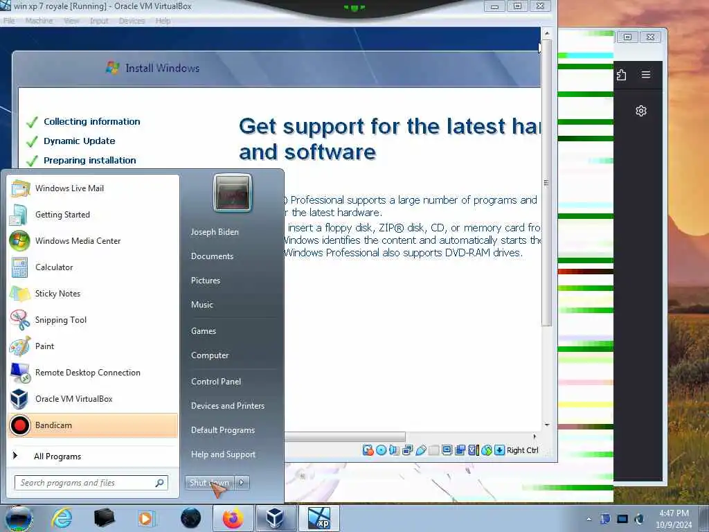This screenshot has height=532, width=709.
Task: Click VirtualBox audio status icon
Action: tap(394, 450)
